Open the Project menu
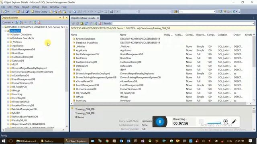 25,7
